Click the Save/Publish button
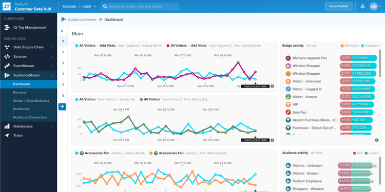 tap(339, 6)
